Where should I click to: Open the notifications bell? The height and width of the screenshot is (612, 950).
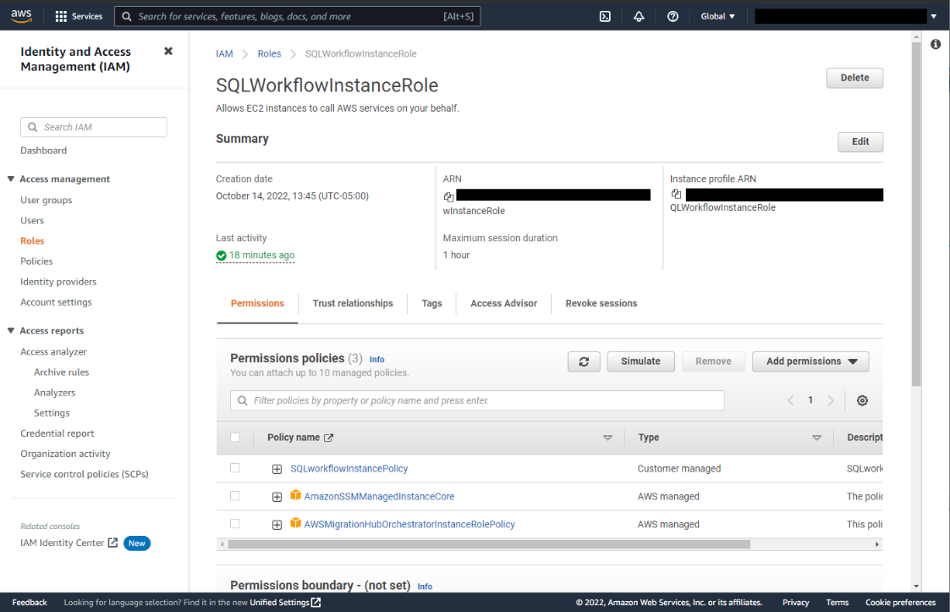[x=639, y=16]
